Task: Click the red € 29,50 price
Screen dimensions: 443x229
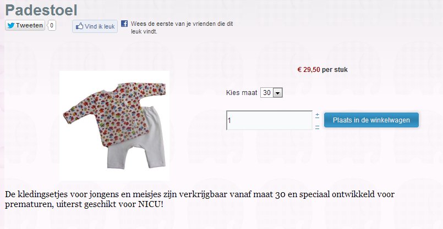Action: coord(308,70)
